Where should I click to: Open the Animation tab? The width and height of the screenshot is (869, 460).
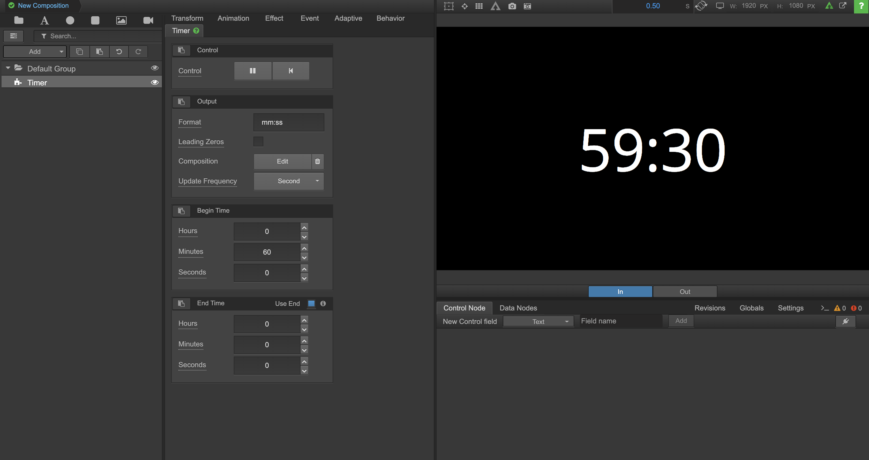click(x=234, y=18)
